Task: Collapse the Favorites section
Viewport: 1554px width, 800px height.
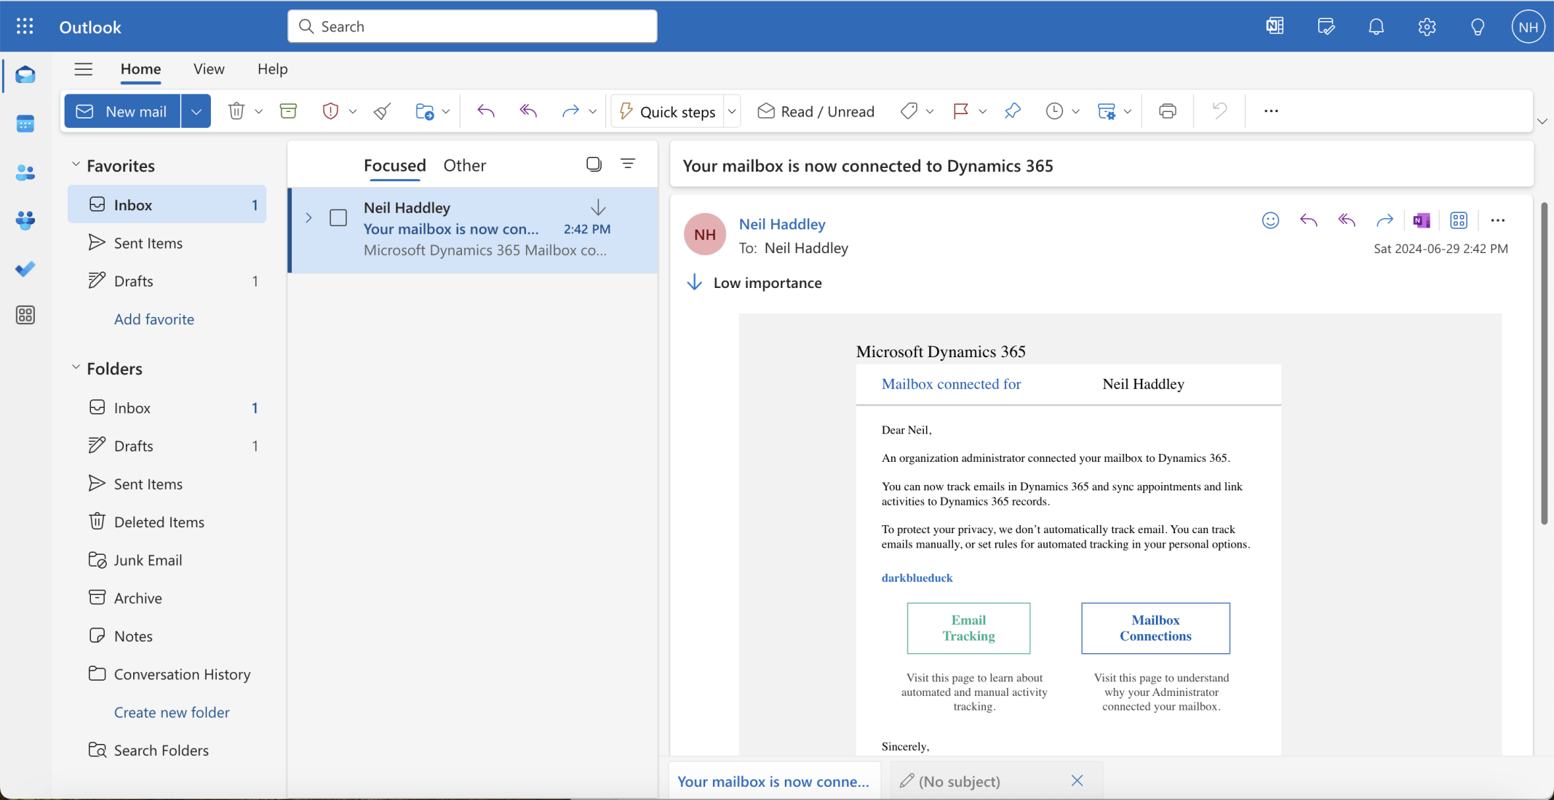Action: tap(76, 165)
